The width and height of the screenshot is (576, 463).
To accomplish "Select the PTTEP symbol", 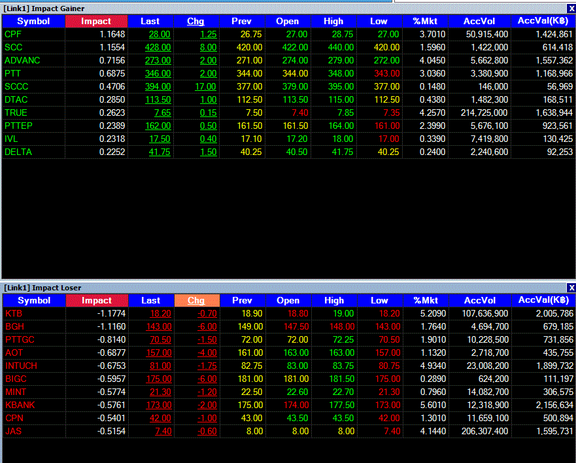I will point(19,126).
